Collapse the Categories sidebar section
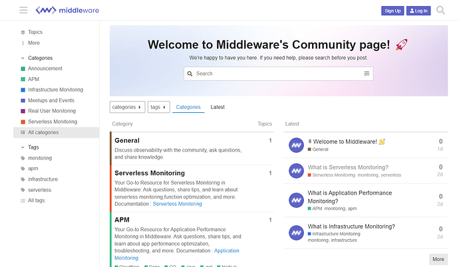The height and width of the screenshot is (267, 459). click(x=37, y=58)
